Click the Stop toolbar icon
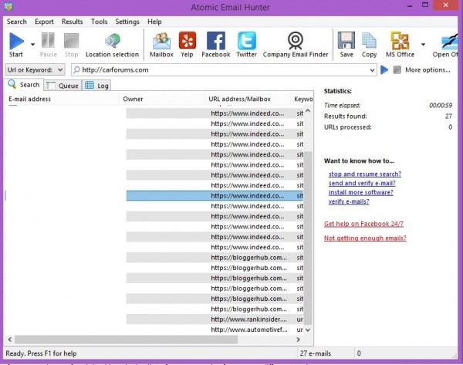The image size is (463, 365). (x=71, y=40)
